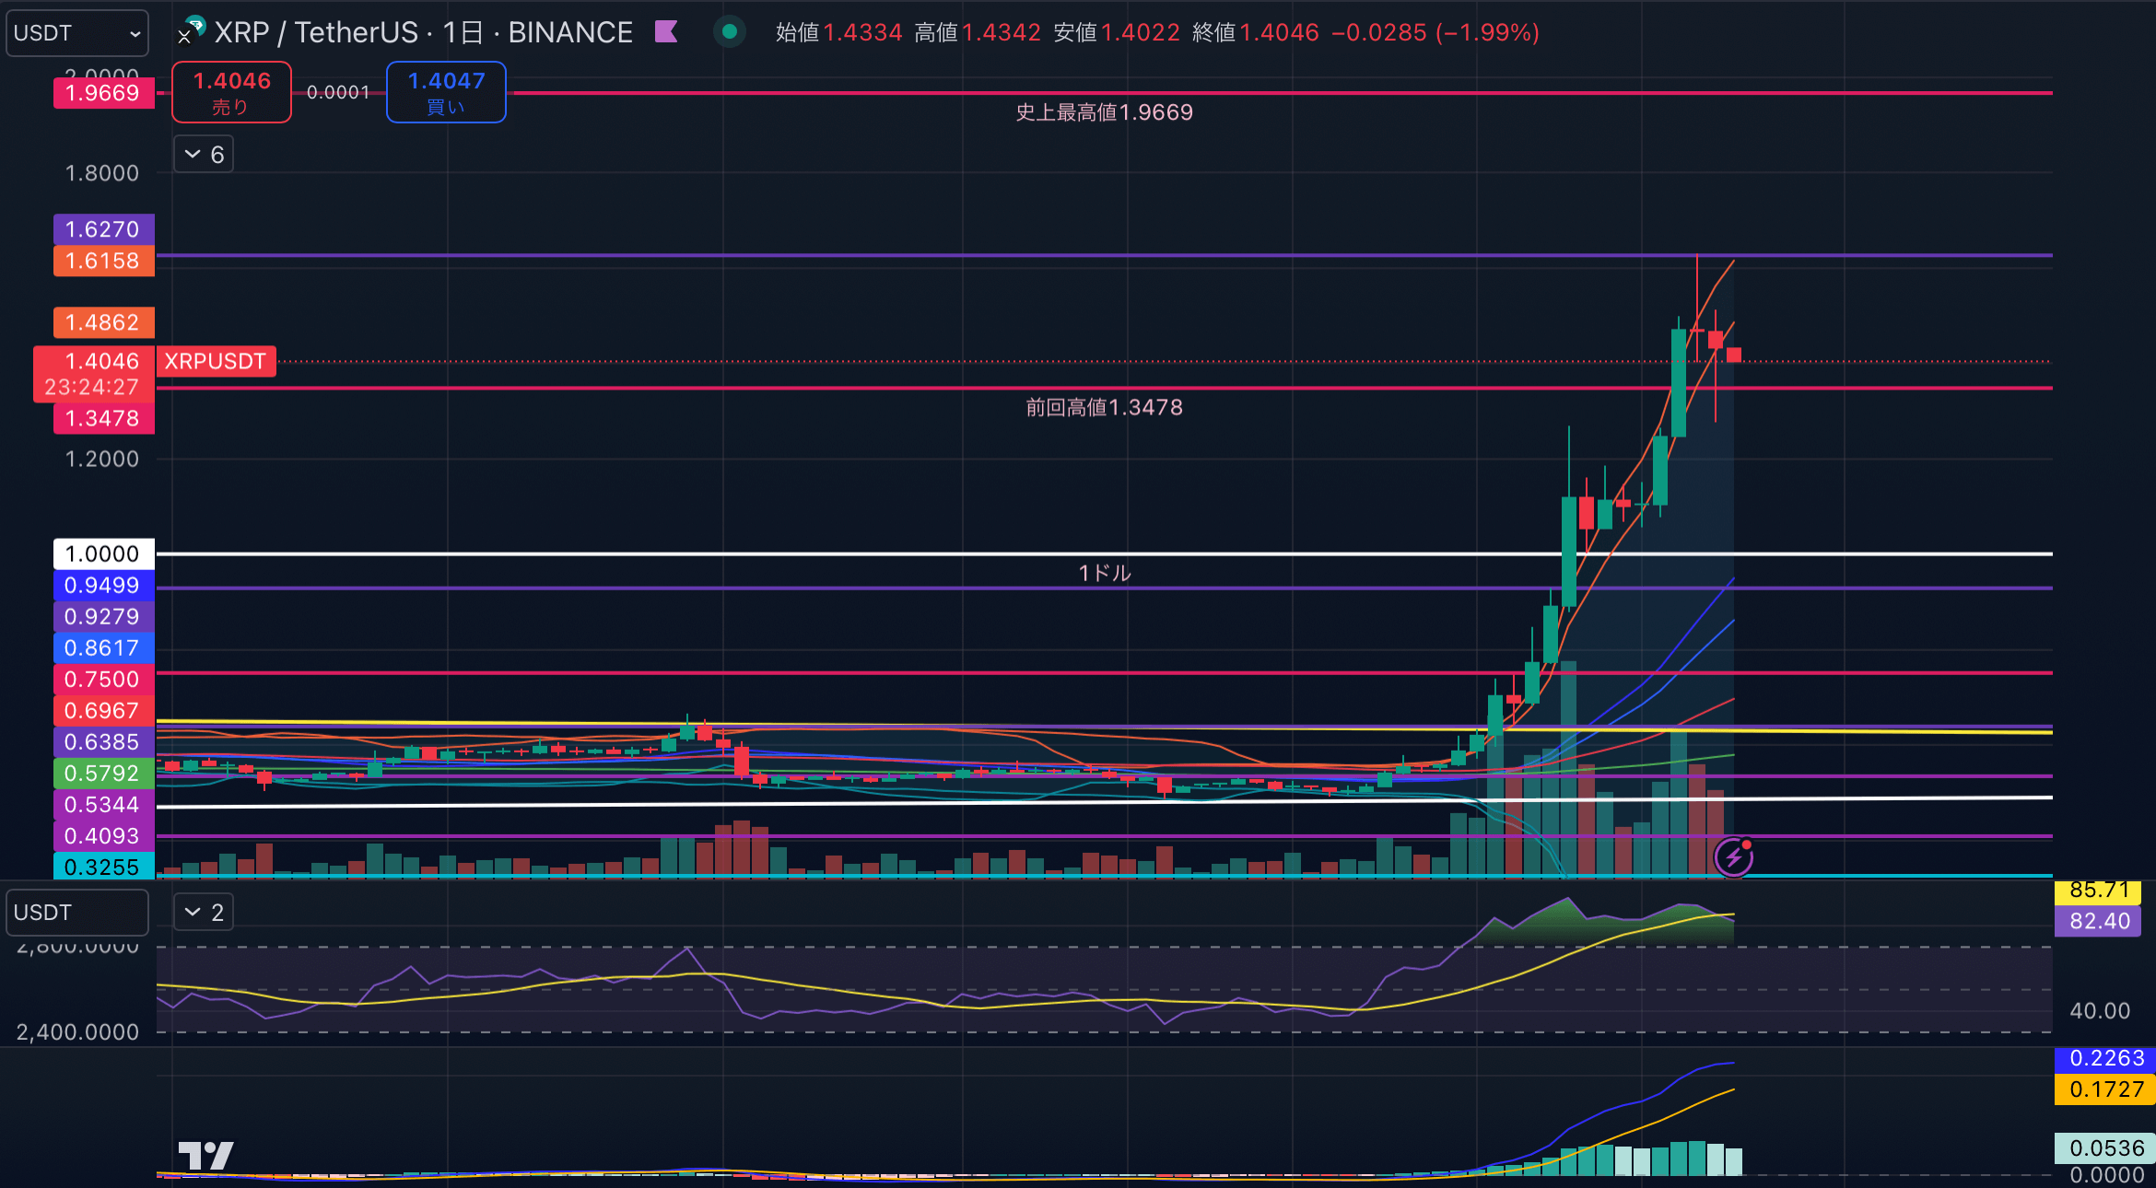
Task: Select the 0.4093 purple price label
Action: (x=103, y=835)
